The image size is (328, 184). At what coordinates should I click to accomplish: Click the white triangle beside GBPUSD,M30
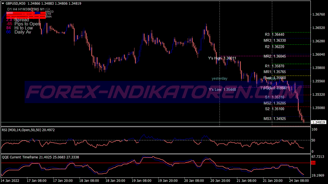coord(3,3)
